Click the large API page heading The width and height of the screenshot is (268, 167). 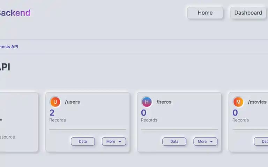click(x=5, y=67)
